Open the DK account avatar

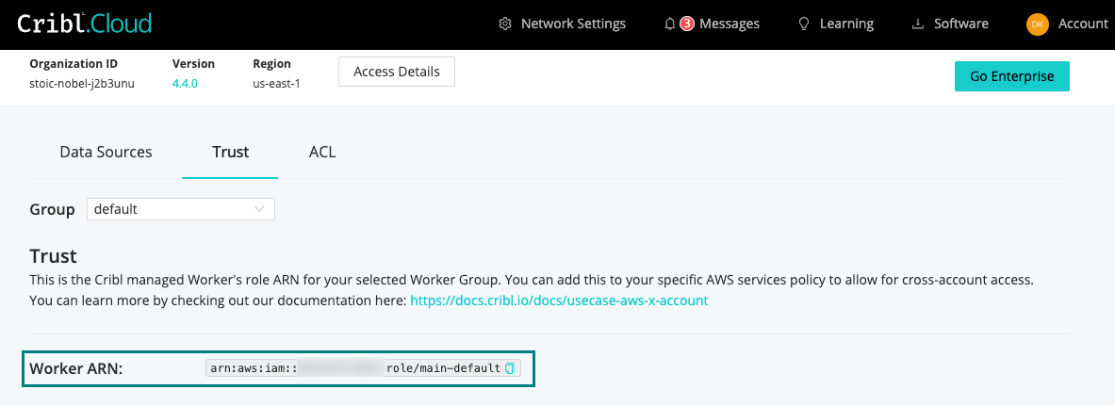click(1038, 24)
